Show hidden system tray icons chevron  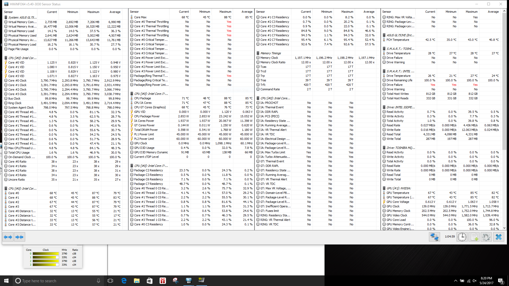[x=455, y=281]
